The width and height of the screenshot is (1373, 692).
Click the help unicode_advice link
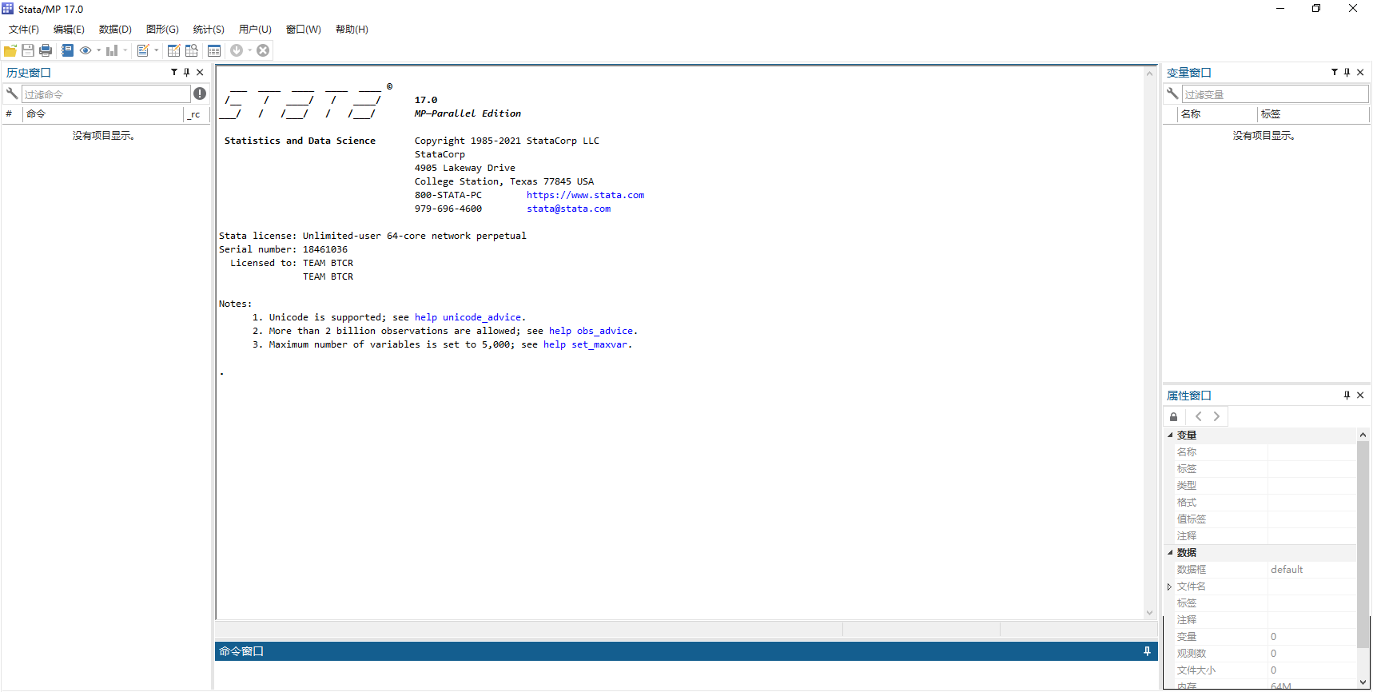[468, 317]
